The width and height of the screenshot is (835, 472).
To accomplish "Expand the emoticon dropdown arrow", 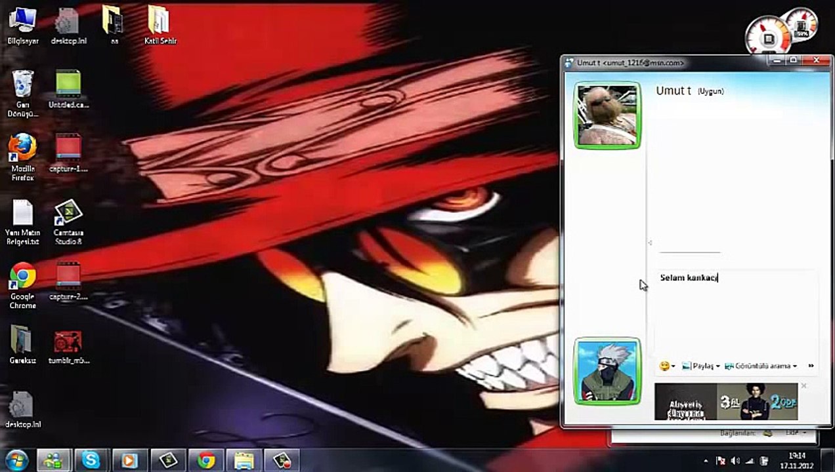I will pos(674,366).
